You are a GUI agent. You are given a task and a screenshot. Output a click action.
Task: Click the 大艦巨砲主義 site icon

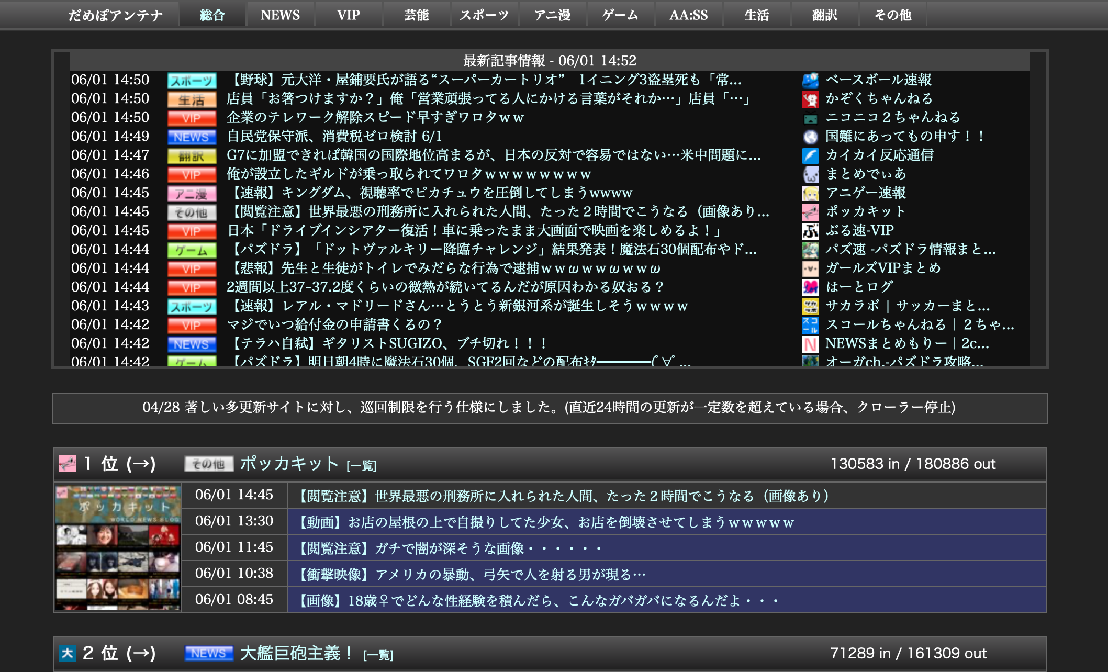(66, 652)
